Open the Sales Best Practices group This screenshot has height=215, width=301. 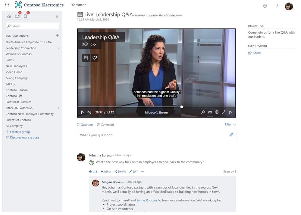[18, 102]
